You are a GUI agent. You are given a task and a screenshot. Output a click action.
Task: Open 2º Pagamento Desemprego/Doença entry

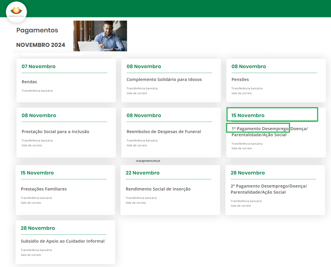pos(269,189)
